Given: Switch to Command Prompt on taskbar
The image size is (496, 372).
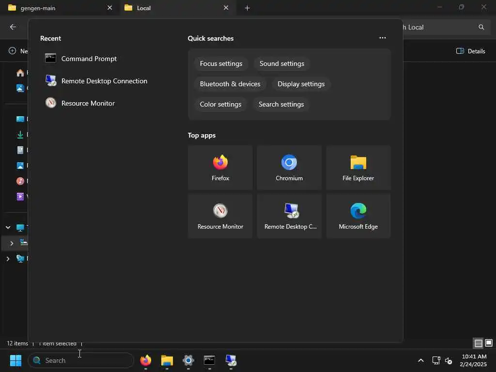Looking at the screenshot, I should pos(209,360).
